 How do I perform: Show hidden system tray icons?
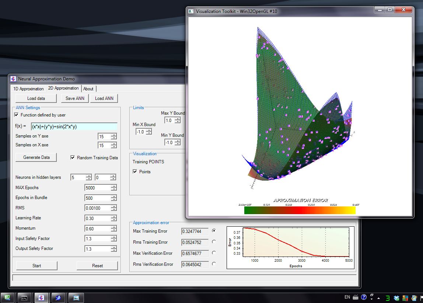coord(379,297)
